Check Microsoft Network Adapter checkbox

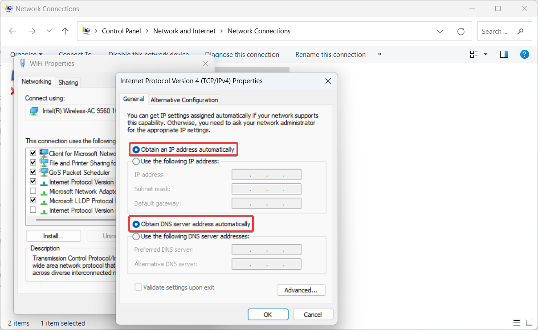click(x=33, y=191)
